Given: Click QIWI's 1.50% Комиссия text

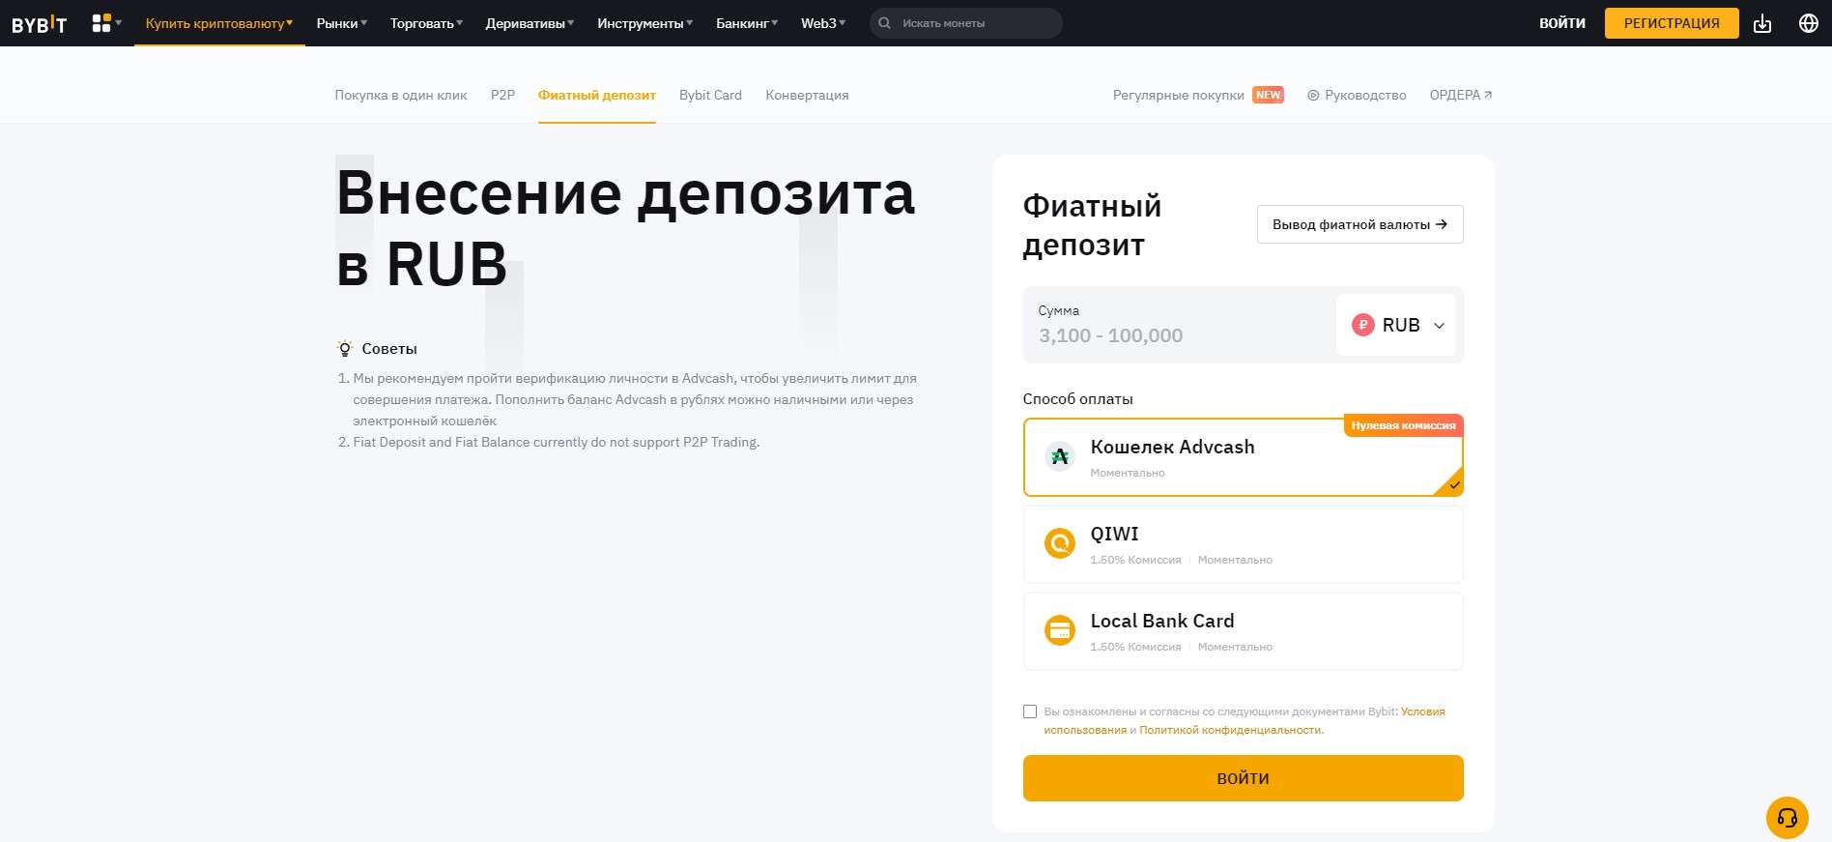Looking at the screenshot, I should (x=1135, y=560).
